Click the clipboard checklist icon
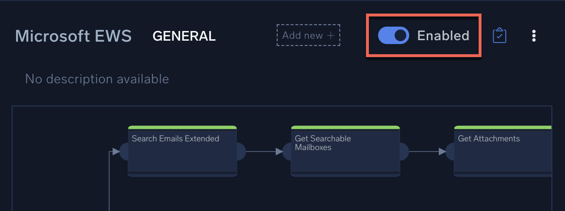Screen dimensions: 565x211 [x=499, y=35]
